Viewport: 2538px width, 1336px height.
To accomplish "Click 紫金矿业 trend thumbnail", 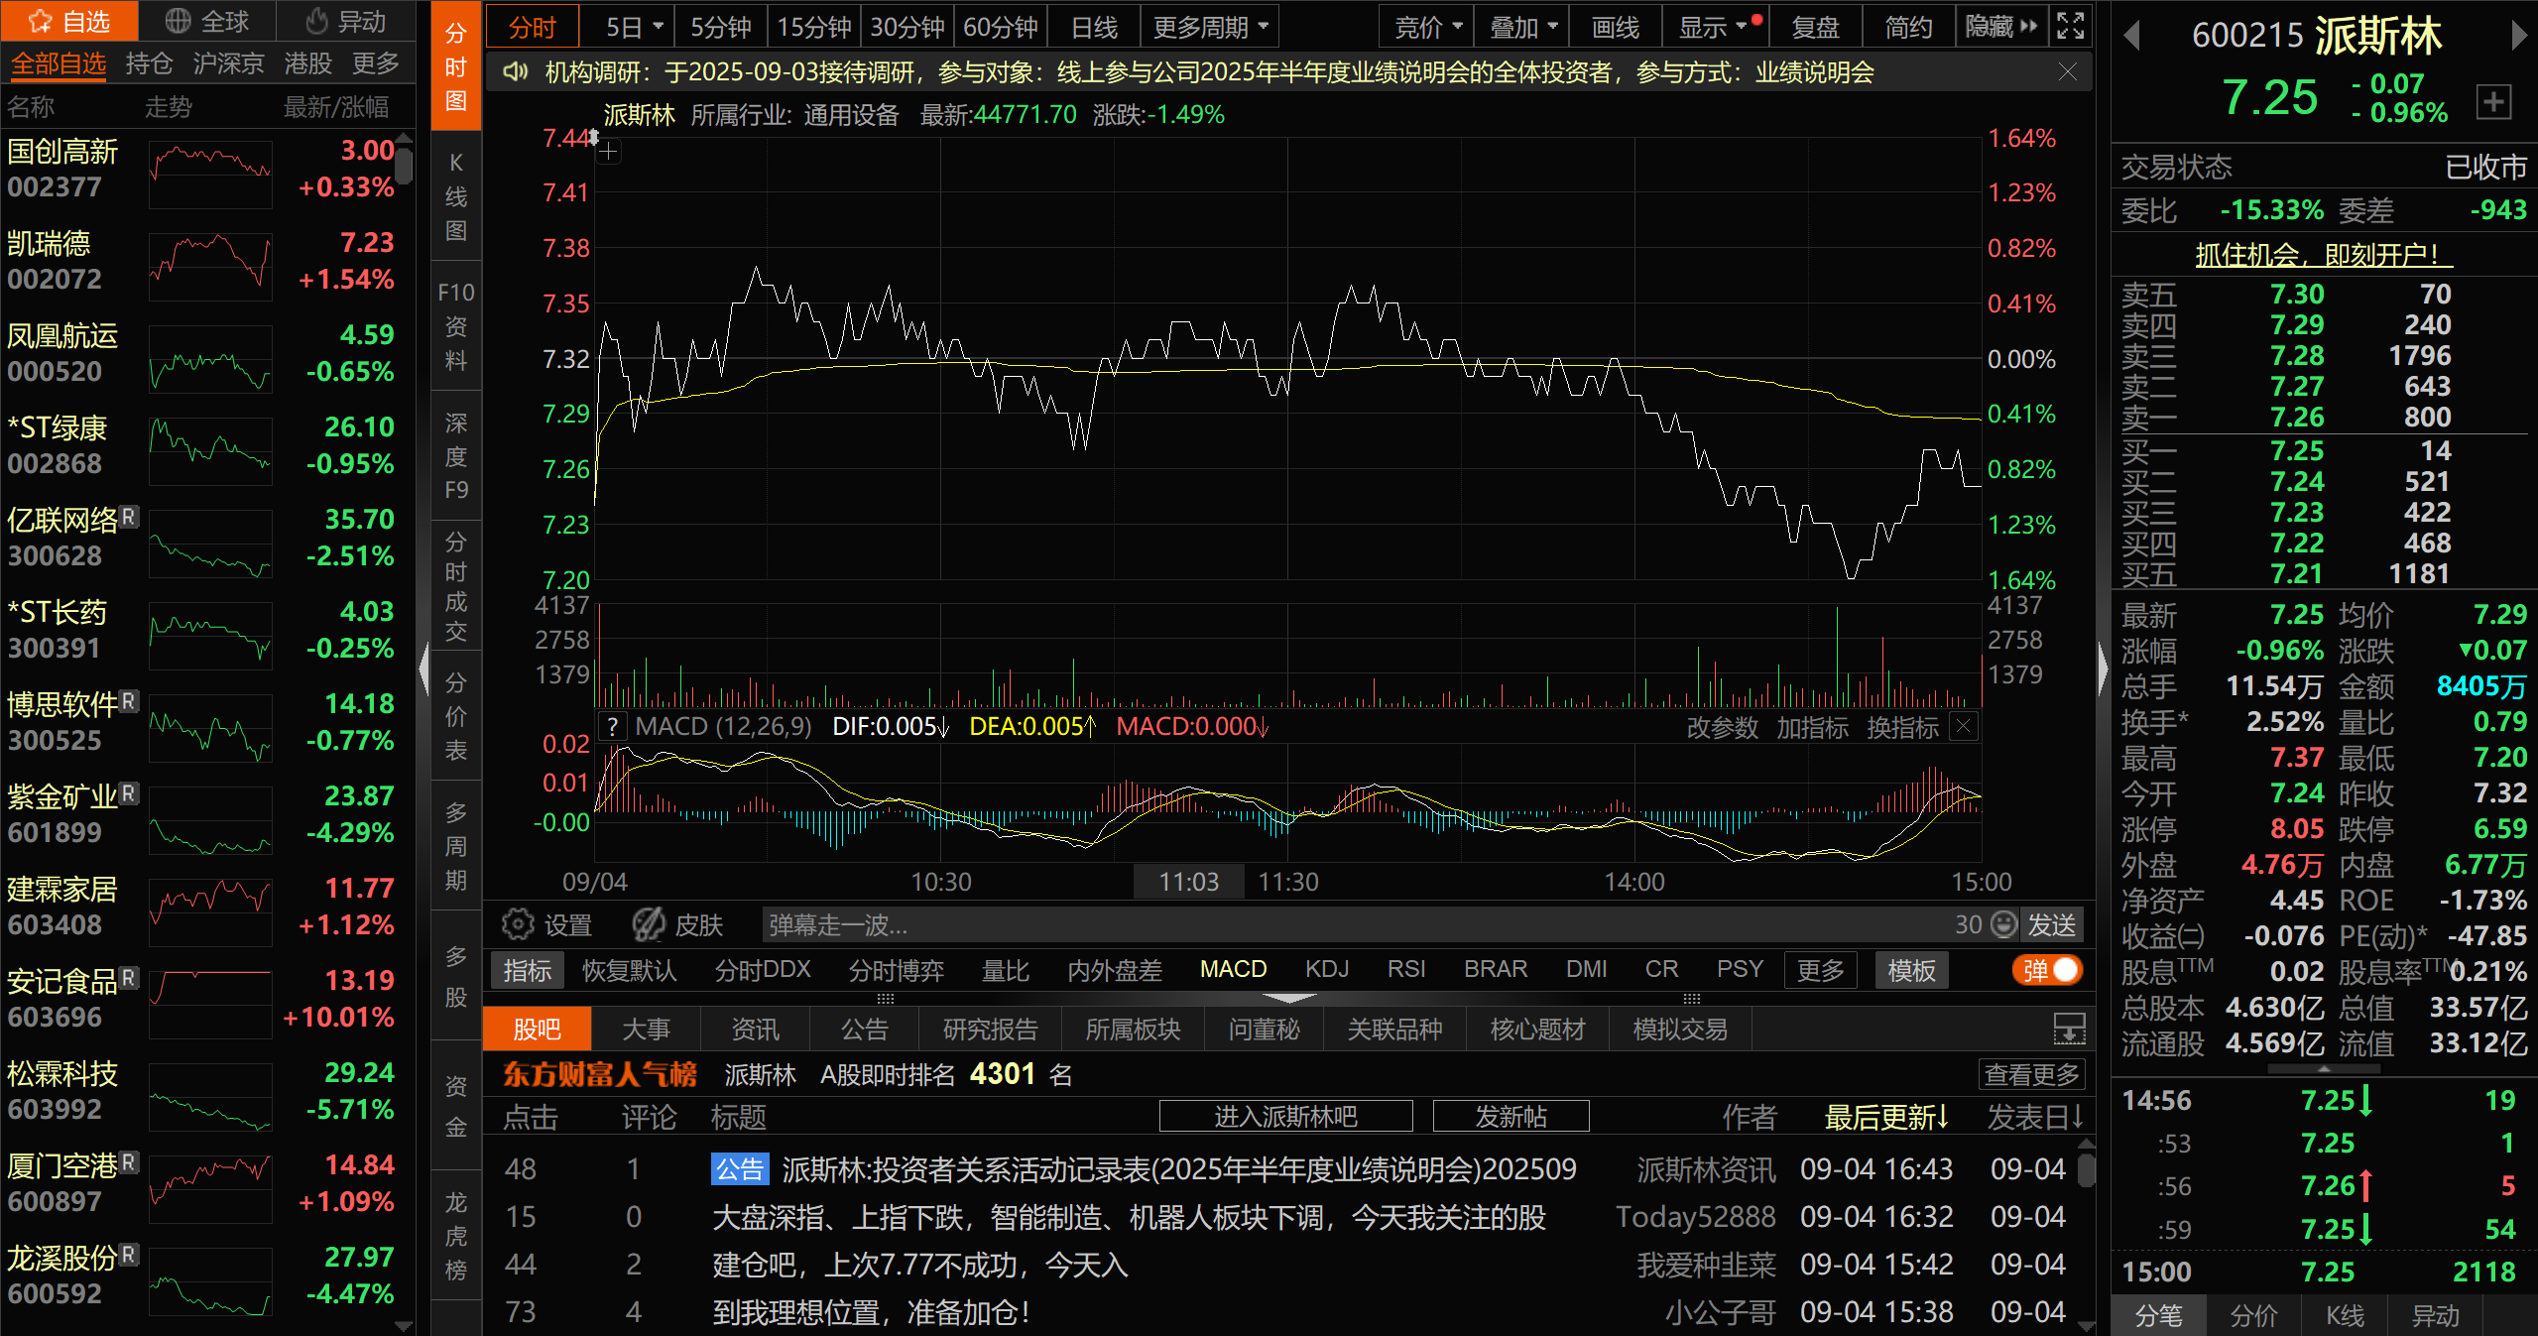I will coord(210,820).
